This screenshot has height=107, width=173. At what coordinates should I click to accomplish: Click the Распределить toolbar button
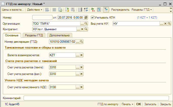120,10
